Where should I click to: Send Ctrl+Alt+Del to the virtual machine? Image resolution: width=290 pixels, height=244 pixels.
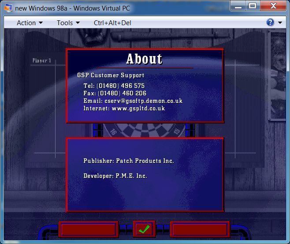tap(112, 23)
